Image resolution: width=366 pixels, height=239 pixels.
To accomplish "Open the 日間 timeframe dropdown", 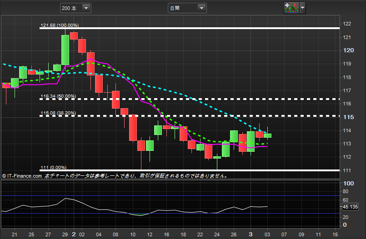I will click(187, 8).
